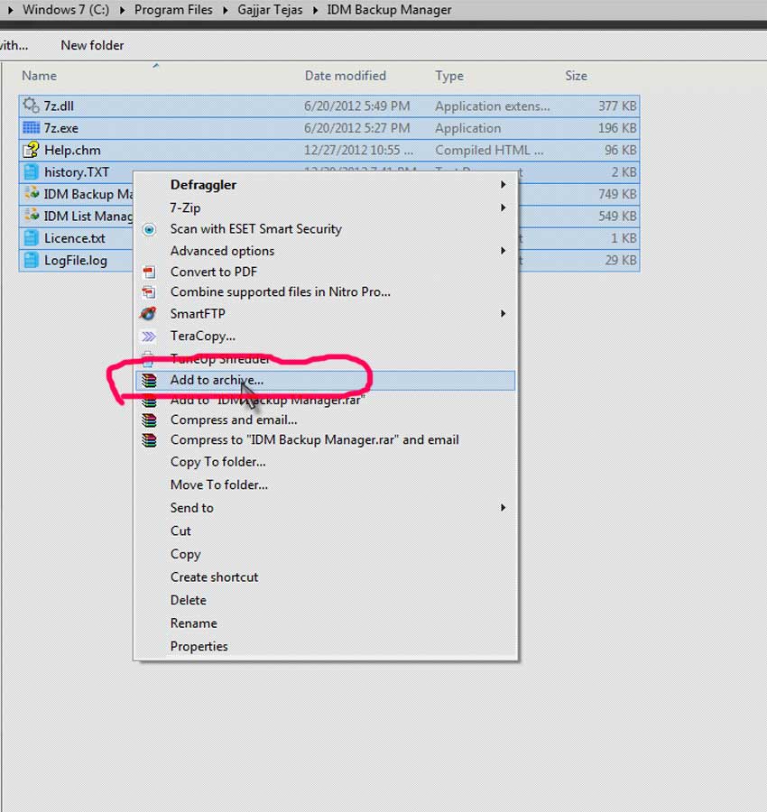Sort by the Type column header
Viewport: 767px width, 812px height.
(449, 76)
